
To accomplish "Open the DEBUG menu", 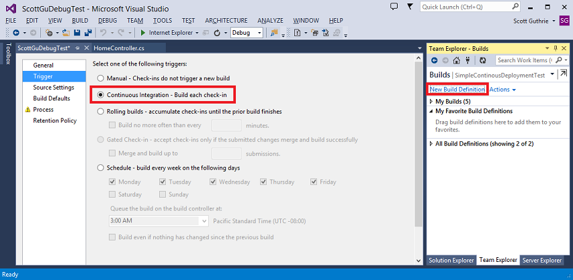I will [x=107, y=21].
